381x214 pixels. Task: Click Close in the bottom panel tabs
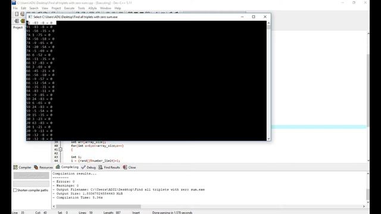tap(129, 168)
